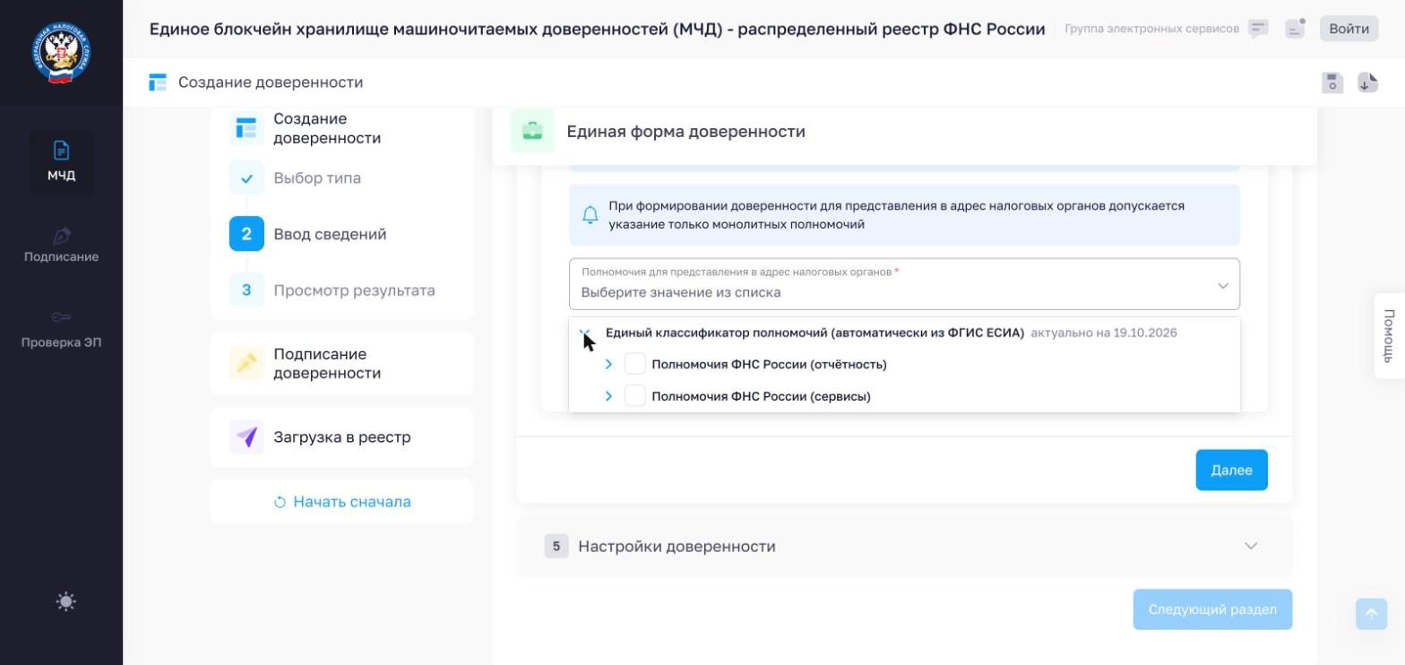
Task: Collapse the Единый классификатор полномочий node
Action: coord(584,333)
